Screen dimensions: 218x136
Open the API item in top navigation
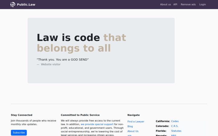175,5
